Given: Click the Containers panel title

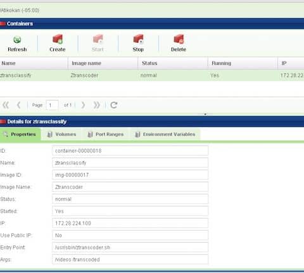Looking at the screenshot, I should tap(20, 23).
